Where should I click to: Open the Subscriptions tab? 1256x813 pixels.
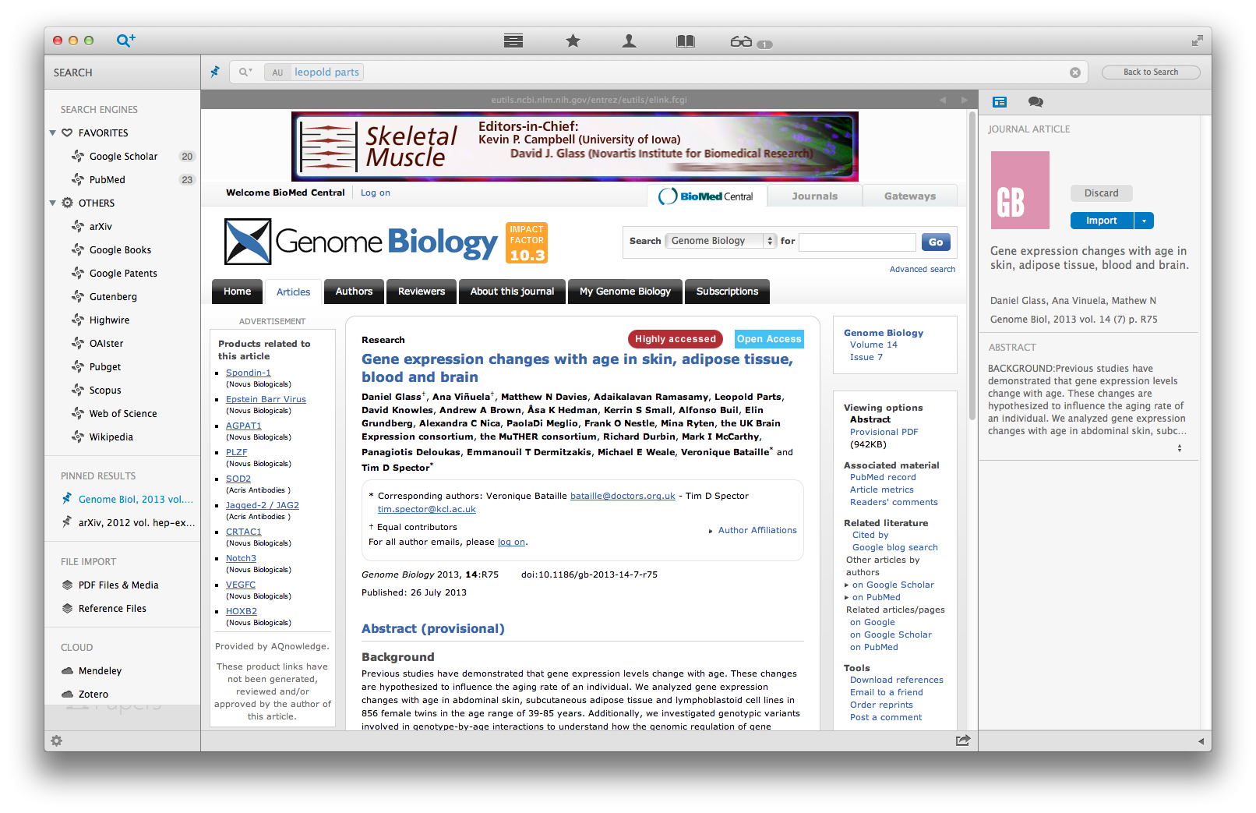727,292
